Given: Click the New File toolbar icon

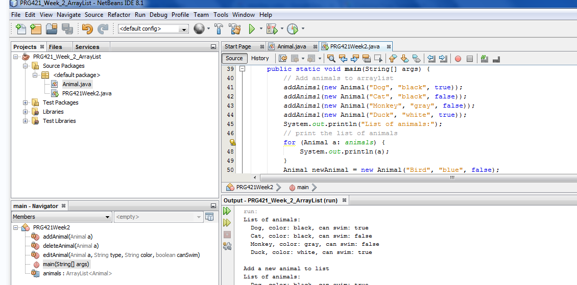Looking at the screenshot, I should [x=20, y=29].
